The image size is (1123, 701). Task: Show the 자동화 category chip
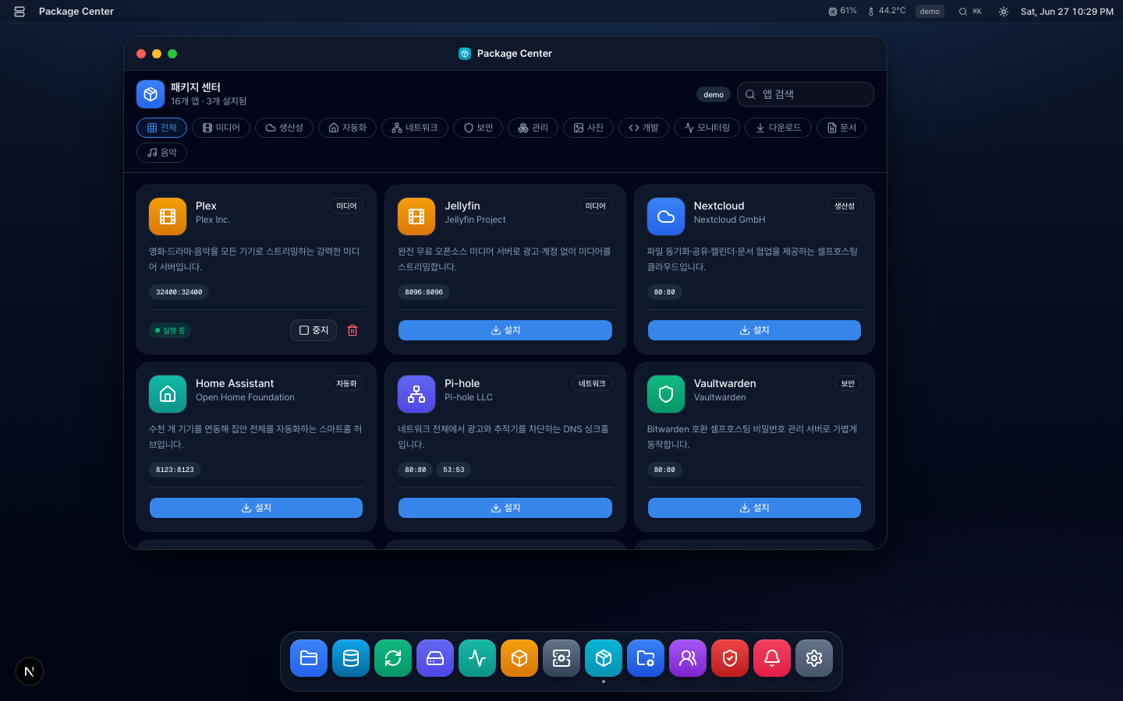point(348,128)
